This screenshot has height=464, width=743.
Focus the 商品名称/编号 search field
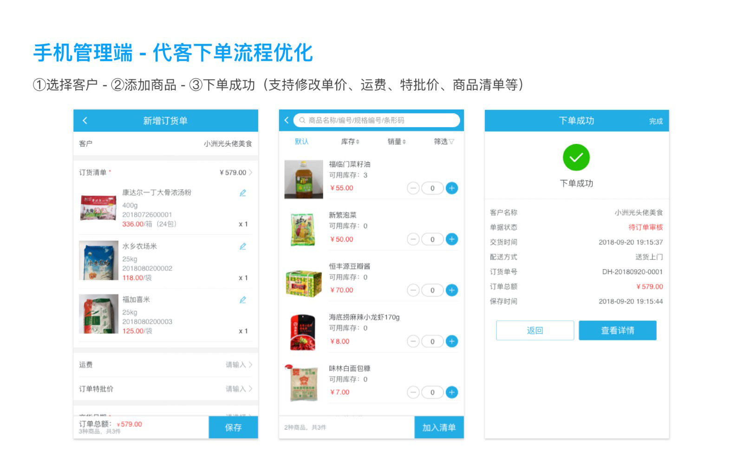(x=376, y=120)
